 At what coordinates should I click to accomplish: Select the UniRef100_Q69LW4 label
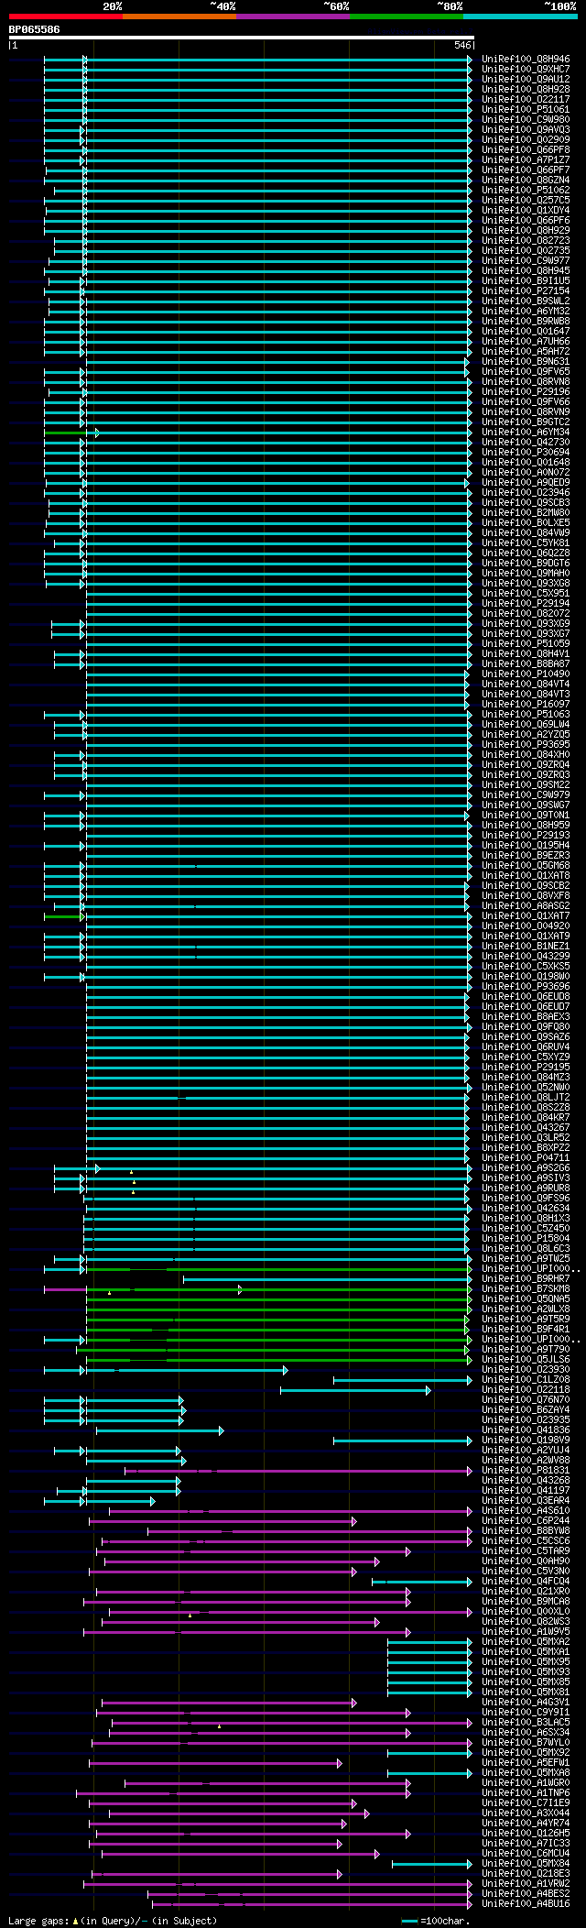click(526, 725)
